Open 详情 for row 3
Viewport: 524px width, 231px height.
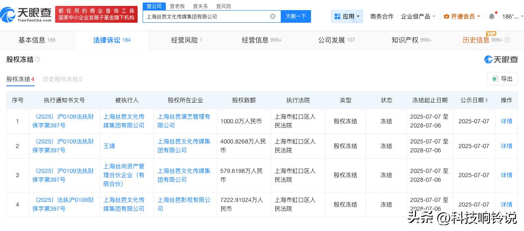tap(507, 175)
